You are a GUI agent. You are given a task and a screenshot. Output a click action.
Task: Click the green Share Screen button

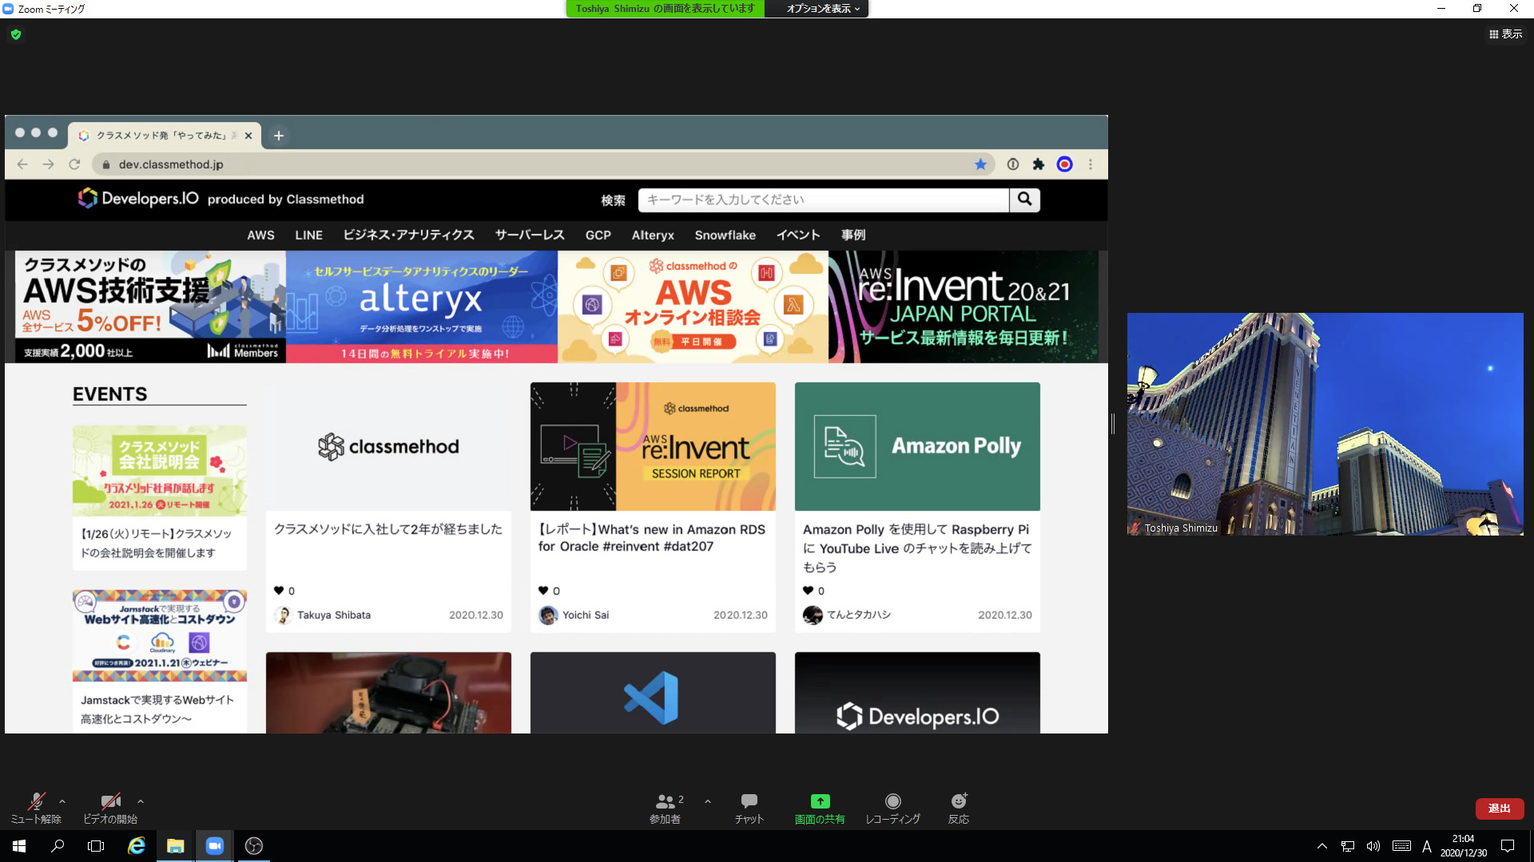click(x=820, y=807)
